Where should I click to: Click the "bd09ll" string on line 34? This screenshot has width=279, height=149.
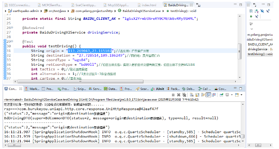(x=88, y=65)
